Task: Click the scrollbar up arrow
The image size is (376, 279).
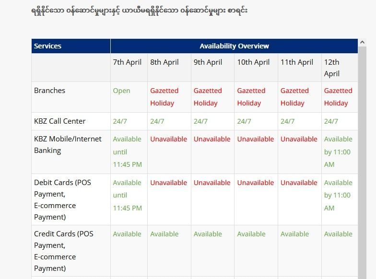Action: tap(363, 42)
